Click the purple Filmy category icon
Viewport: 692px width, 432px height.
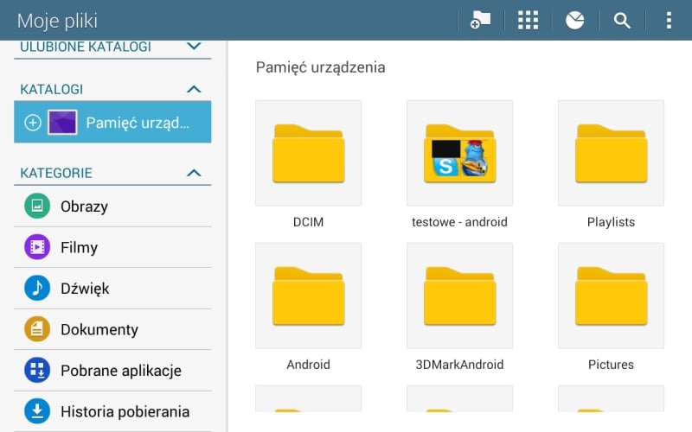coord(37,247)
